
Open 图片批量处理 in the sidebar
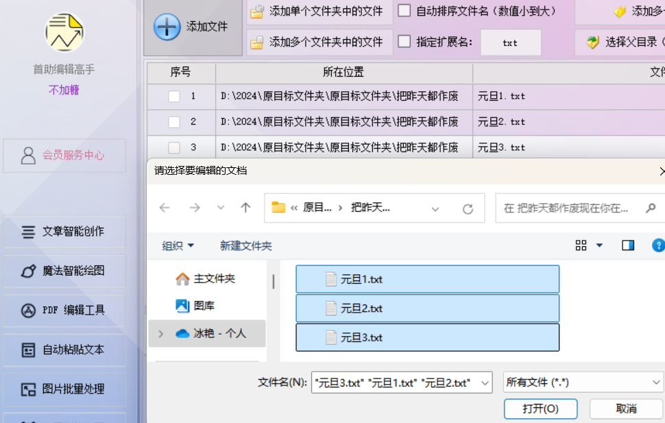64,389
